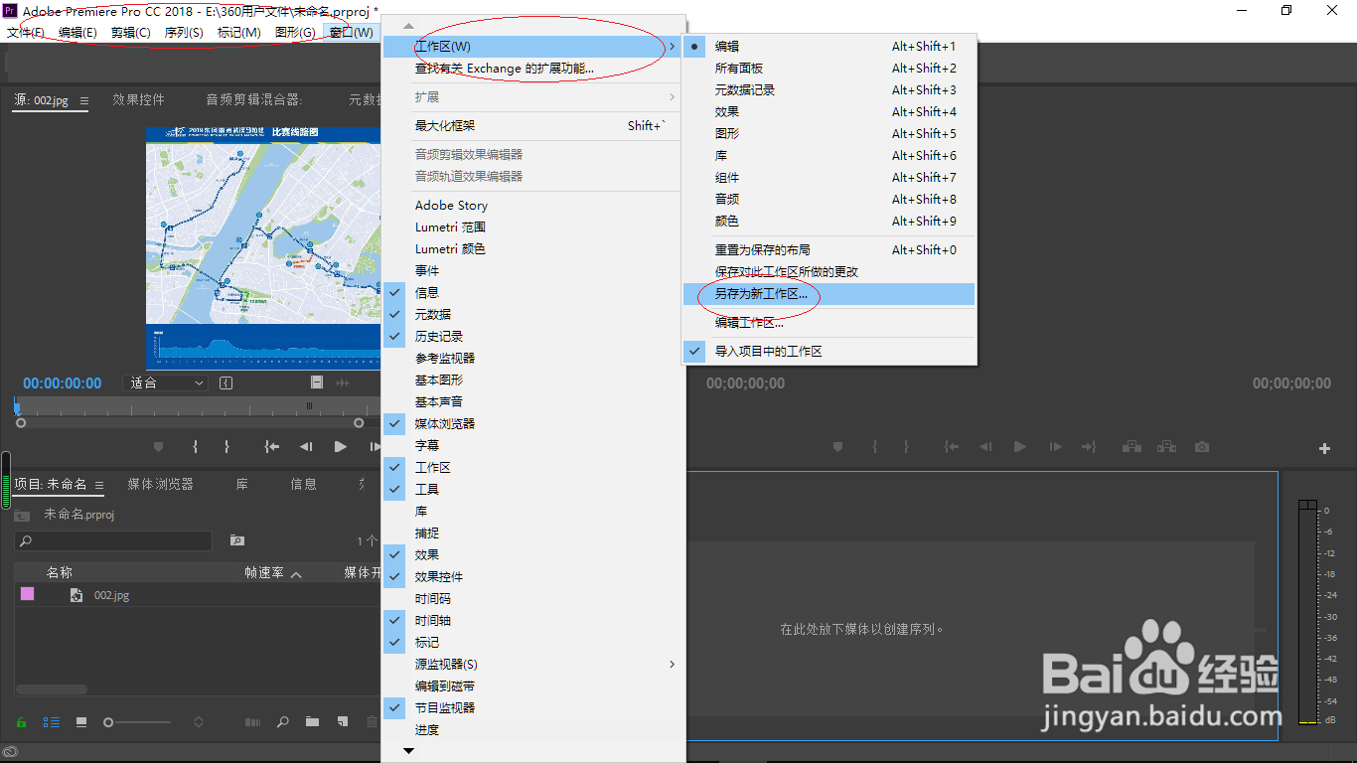The image size is (1357, 763).
Task: Open Program monitor button editor plus icon
Action: point(1324,449)
